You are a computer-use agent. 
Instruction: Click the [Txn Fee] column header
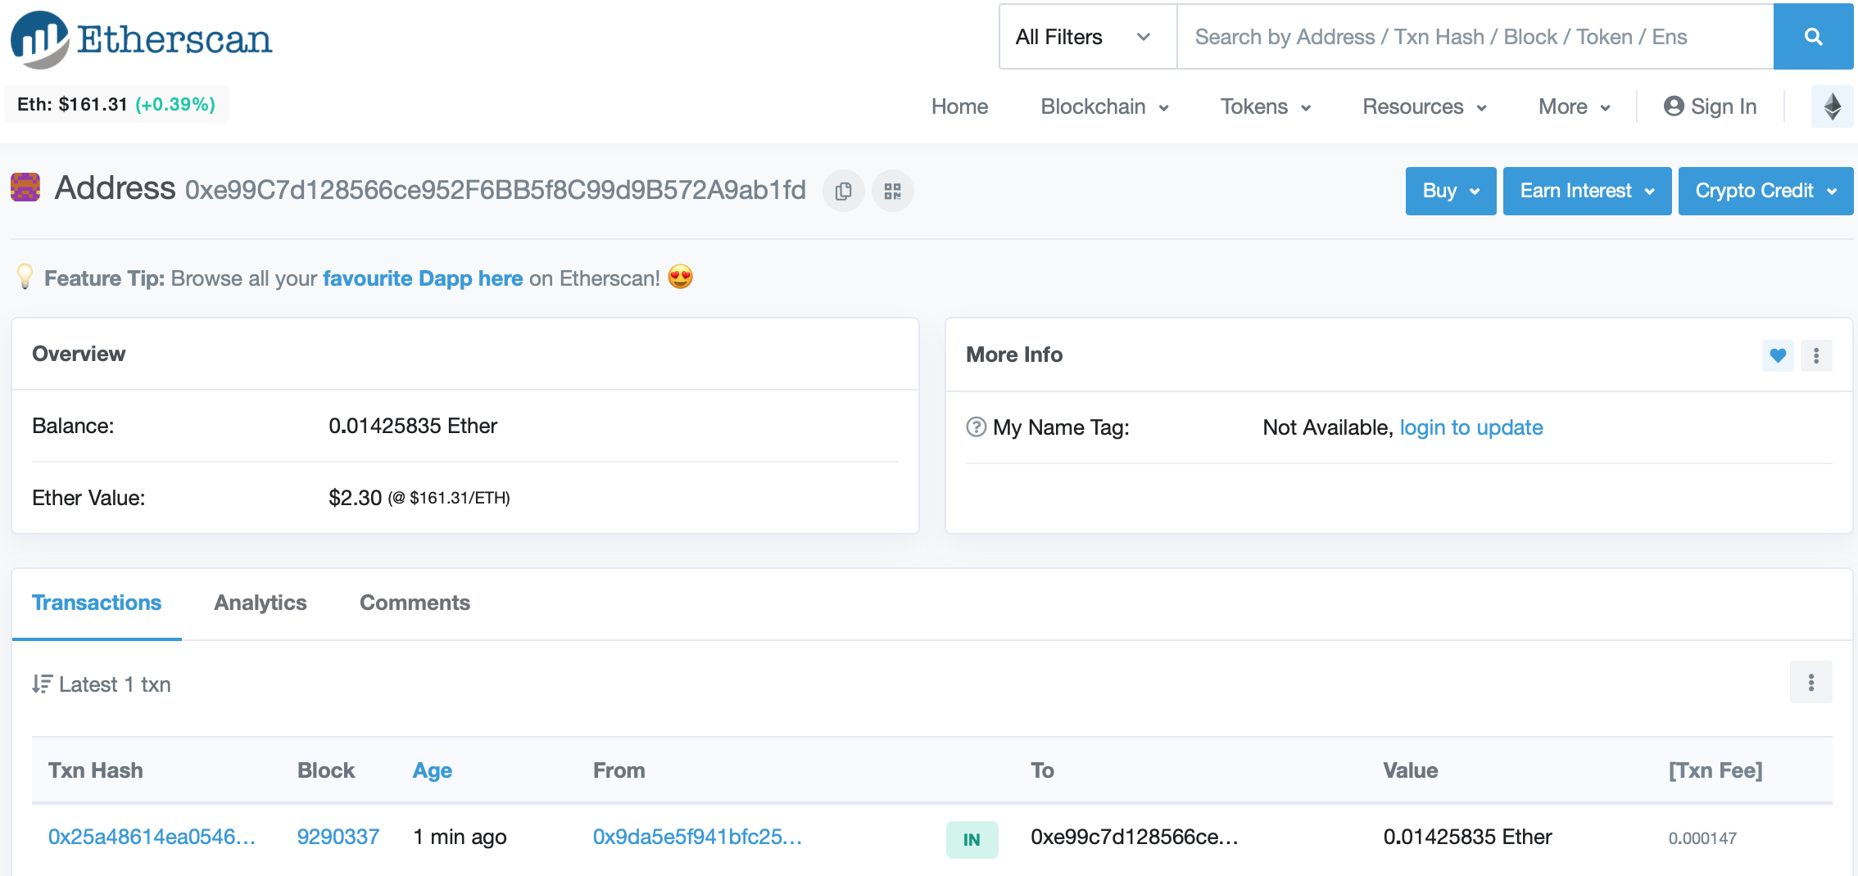(x=1715, y=770)
